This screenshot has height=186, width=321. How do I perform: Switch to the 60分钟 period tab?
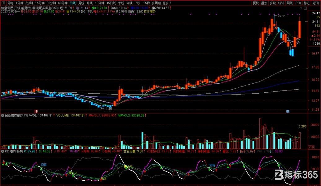(x=63, y=3)
